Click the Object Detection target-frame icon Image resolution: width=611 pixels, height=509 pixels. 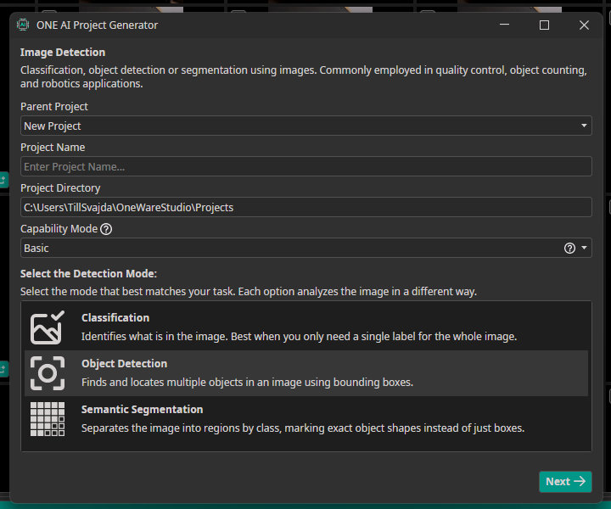[x=47, y=373]
